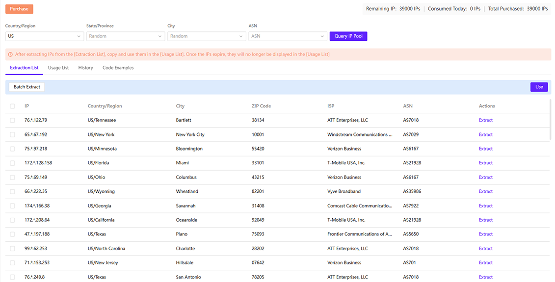Check the box for IP 65.*.67.192
This screenshot has width=555, height=282.
pyautogui.click(x=12, y=134)
